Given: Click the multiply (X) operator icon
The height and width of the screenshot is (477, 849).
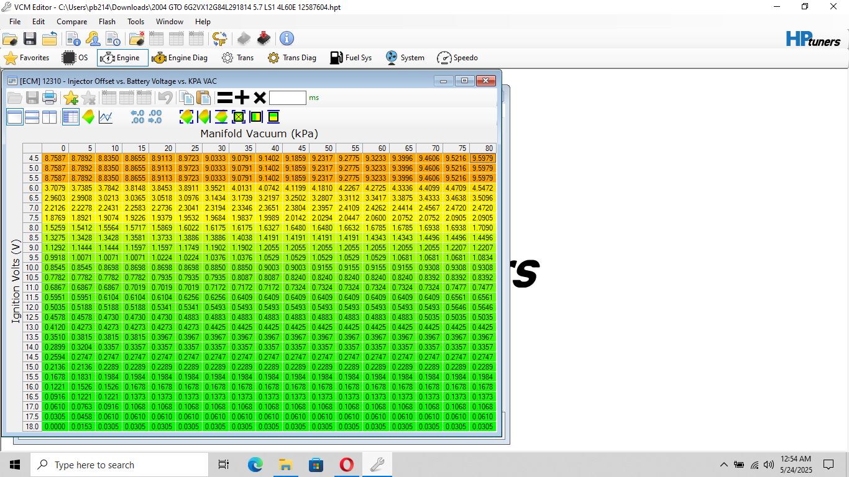Looking at the screenshot, I should [260, 98].
